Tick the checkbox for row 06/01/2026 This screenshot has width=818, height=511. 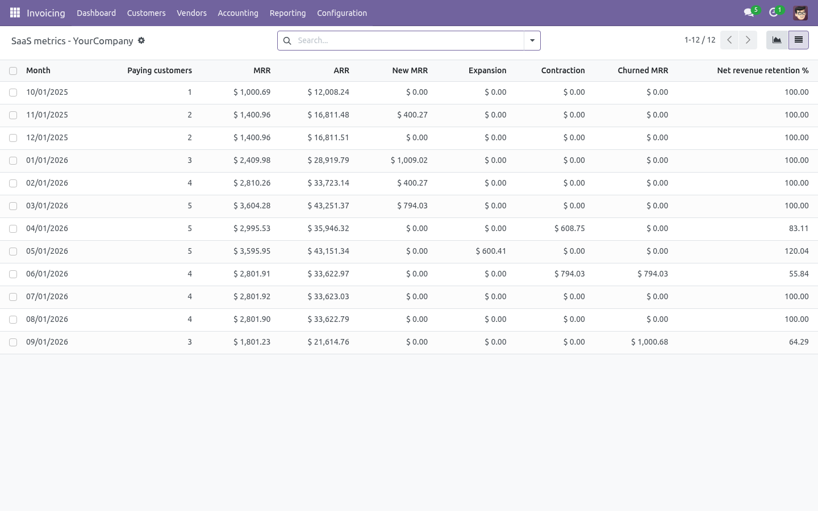(x=13, y=274)
